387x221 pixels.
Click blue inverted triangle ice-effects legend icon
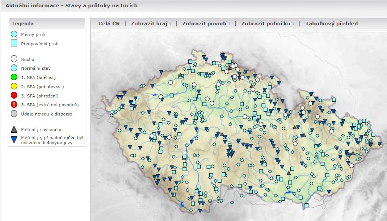coord(14,140)
